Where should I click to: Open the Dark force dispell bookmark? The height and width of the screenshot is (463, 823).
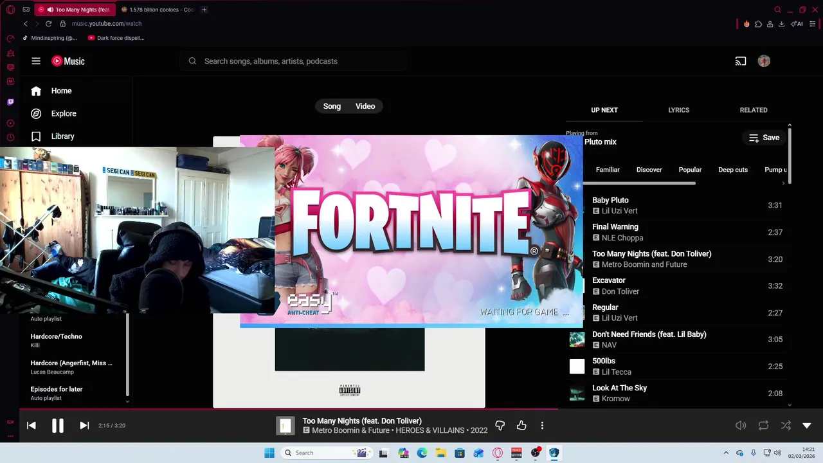116,38
